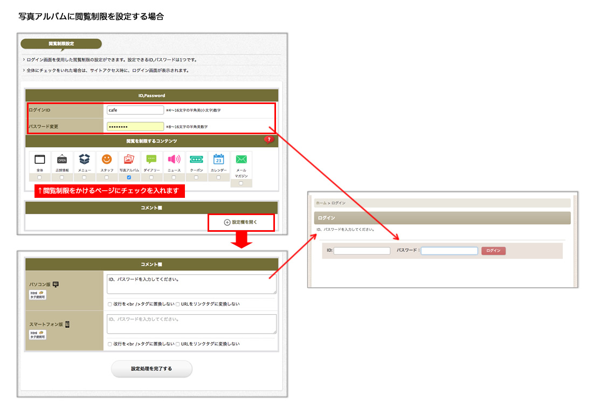Click the ※4〜16文字の半角英(小文字)数字 hint text
The image size is (593, 407).
click(x=193, y=111)
